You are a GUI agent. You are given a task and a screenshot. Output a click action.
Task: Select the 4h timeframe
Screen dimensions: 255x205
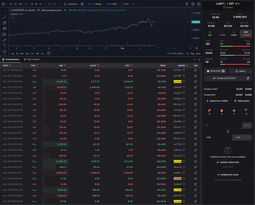coord(36,4)
